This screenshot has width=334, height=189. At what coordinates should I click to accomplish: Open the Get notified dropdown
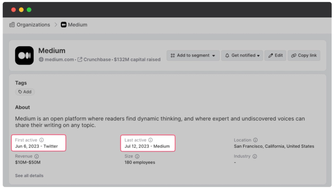(242, 55)
